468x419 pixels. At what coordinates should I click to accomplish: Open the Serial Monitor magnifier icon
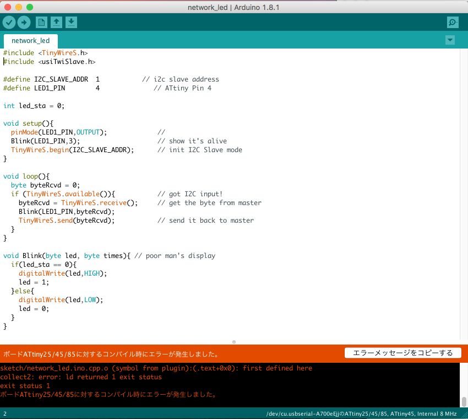coord(453,23)
